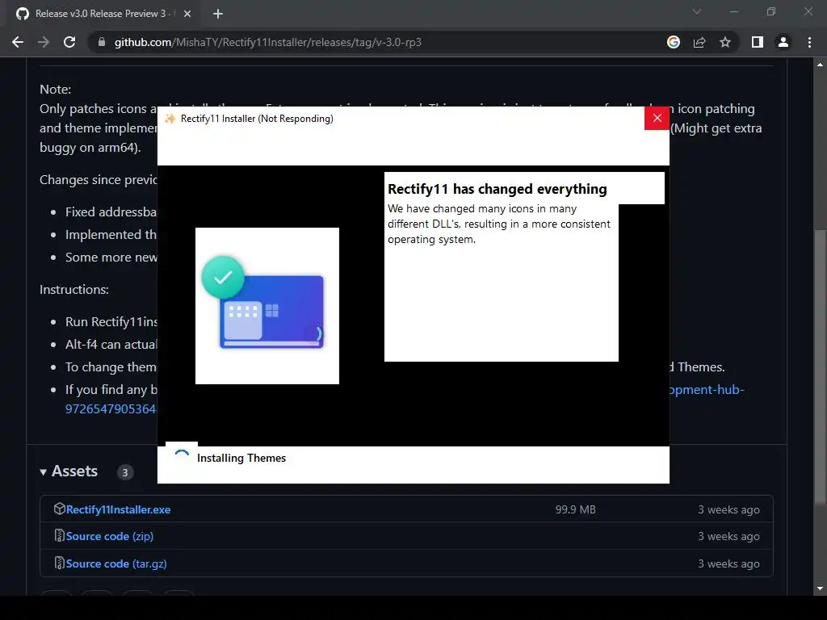Image resolution: width=827 pixels, height=620 pixels.
Task: Click the installer illustration with checkmark
Action: point(267,306)
